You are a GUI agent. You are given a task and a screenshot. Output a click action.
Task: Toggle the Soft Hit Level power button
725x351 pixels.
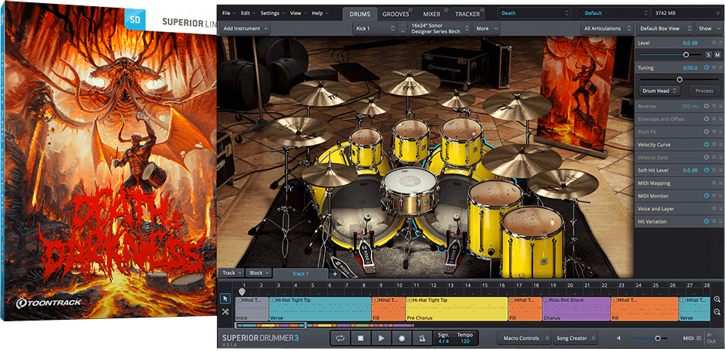pyautogui.click(x=707, y=171)
